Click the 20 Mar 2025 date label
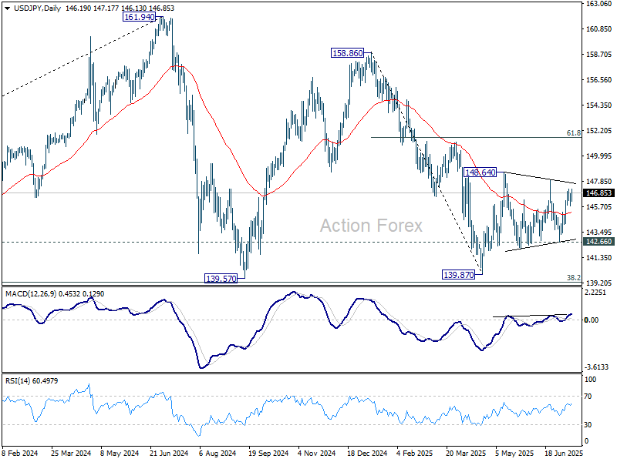This screenshot has width=617, height=462. point(466,453)
